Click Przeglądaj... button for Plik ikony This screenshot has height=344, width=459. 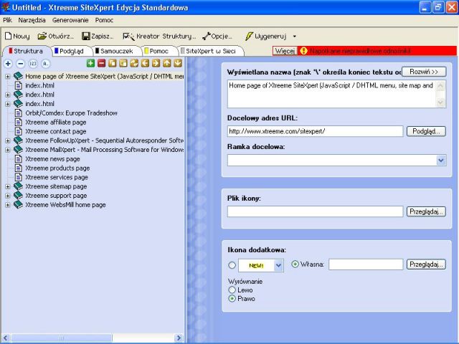(x=426, y=211)
